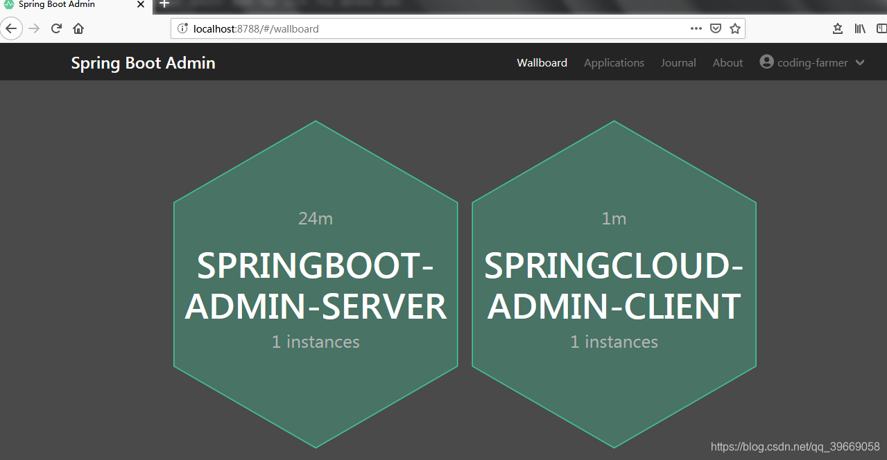Open the new tab plus button

tap(164, 4)
